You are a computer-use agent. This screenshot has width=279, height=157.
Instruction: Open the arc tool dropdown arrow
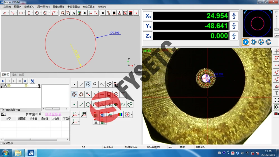click(57, 13)
